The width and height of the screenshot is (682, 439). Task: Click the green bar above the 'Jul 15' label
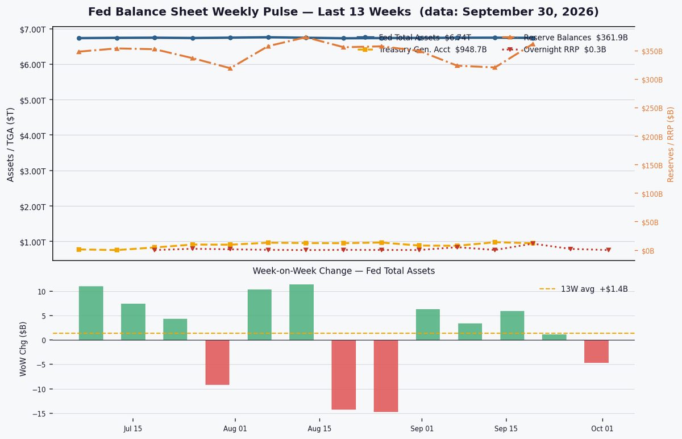[x=133, y=322]
